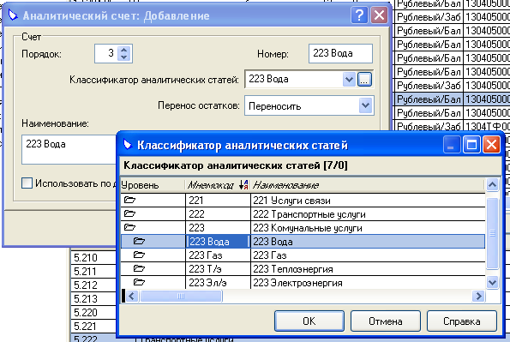
Task: Click mnemocode cell 221
Action: (x=218, y=200)
